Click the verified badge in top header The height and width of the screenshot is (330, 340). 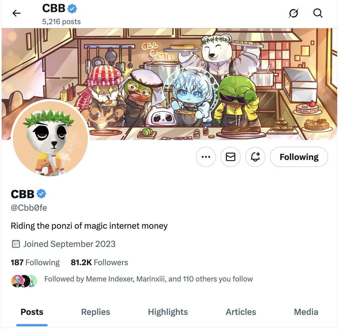pyautogui.click(x=72, y=9)
